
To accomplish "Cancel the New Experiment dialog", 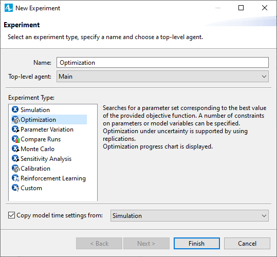I will pyautogui.click(x=247, y=244).
